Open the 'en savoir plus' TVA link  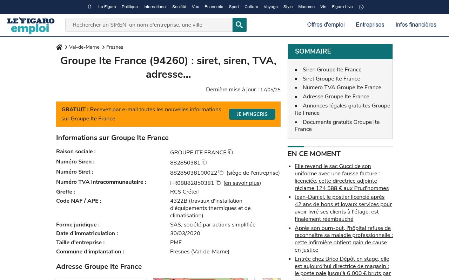pyautogui.click(x=242, y=183)
